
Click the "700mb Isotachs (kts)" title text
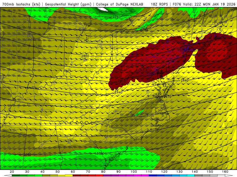click(21, 4)
